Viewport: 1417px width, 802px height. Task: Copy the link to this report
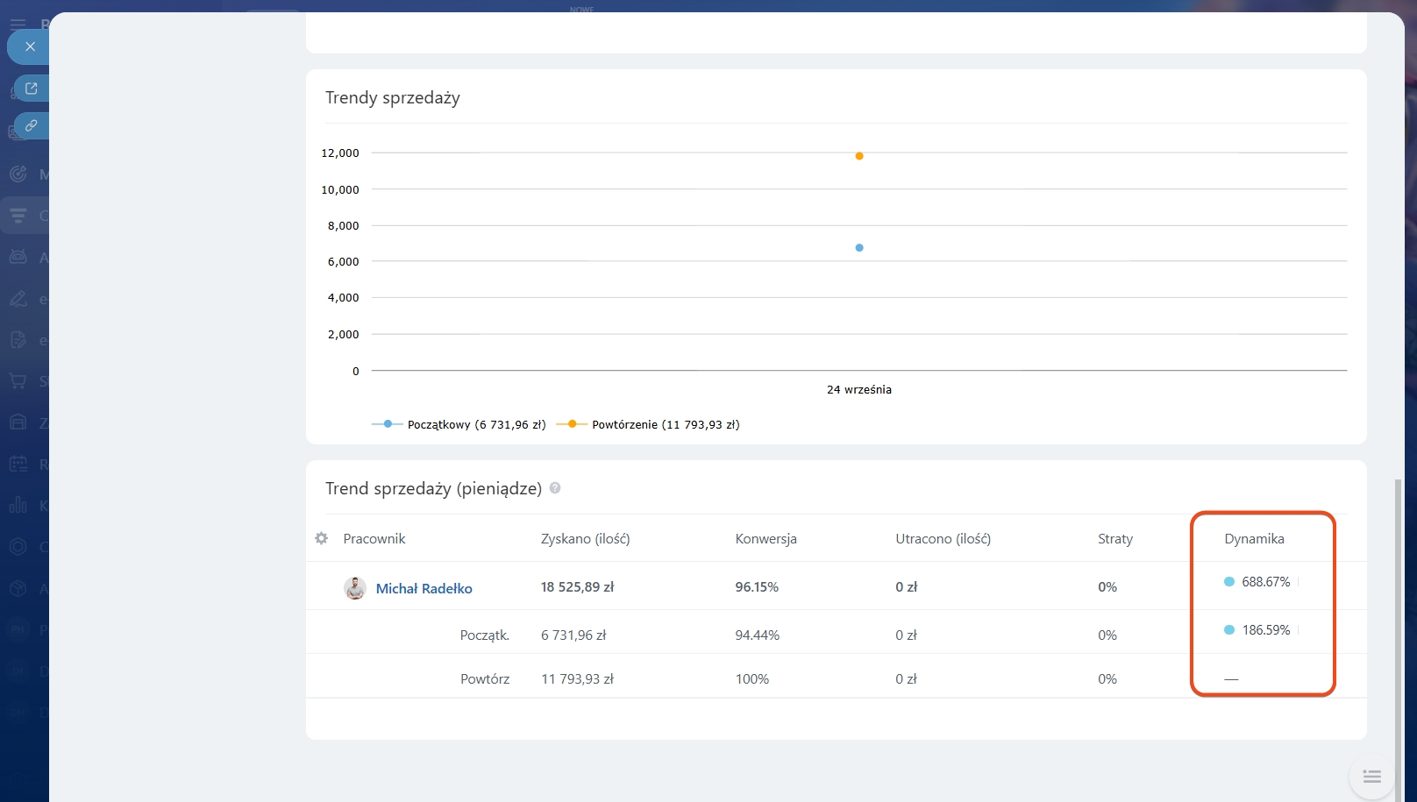(32, 125)
